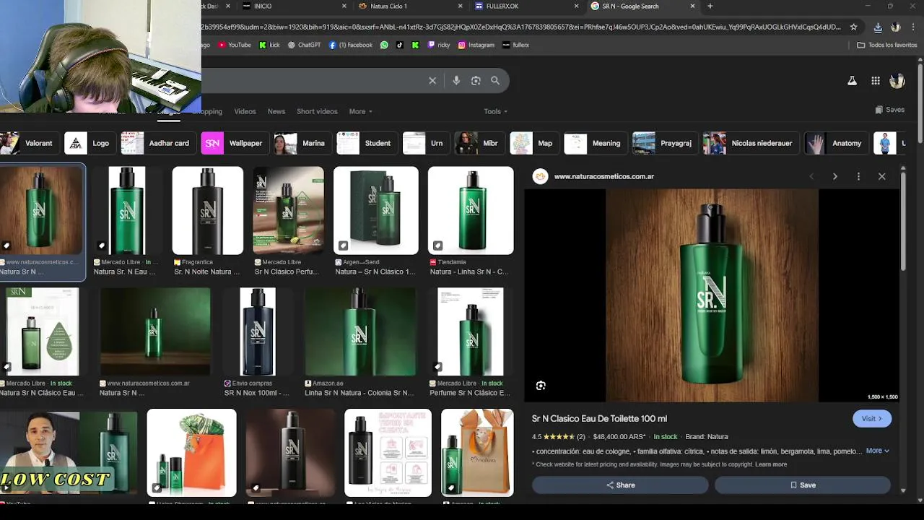Screen dimensions: 924x520
Task: Select the Map filter chip
Action: click(x=534, y=143)
